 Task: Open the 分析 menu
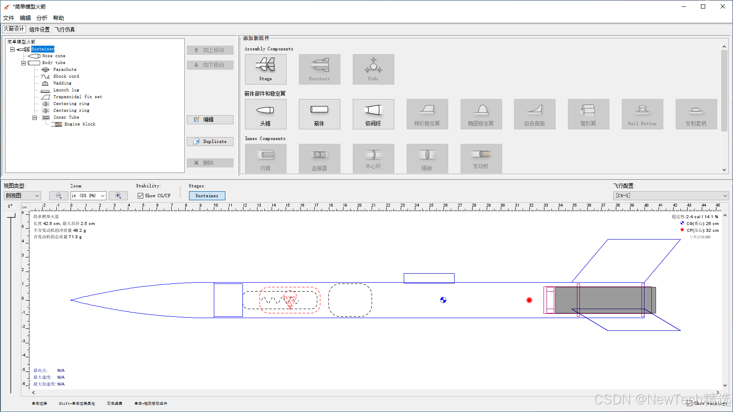click(41, 18)
